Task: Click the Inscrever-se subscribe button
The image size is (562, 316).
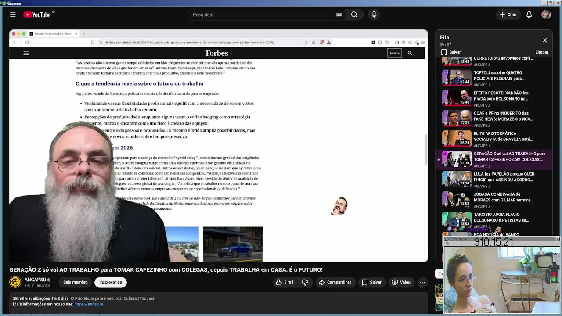Action: pyautogui.click(x=111, y=282)
